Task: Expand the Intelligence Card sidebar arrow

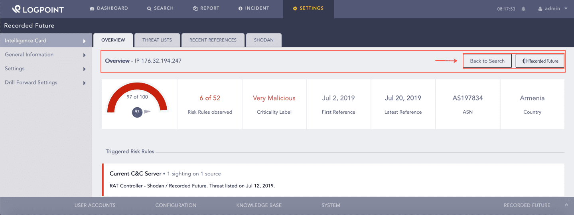Action: pos(84,41)
